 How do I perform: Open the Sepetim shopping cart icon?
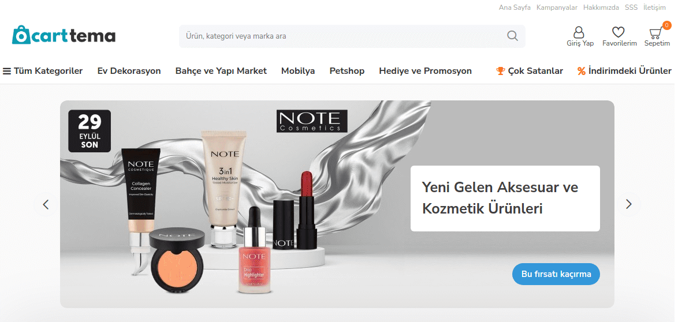click(656, 33)
